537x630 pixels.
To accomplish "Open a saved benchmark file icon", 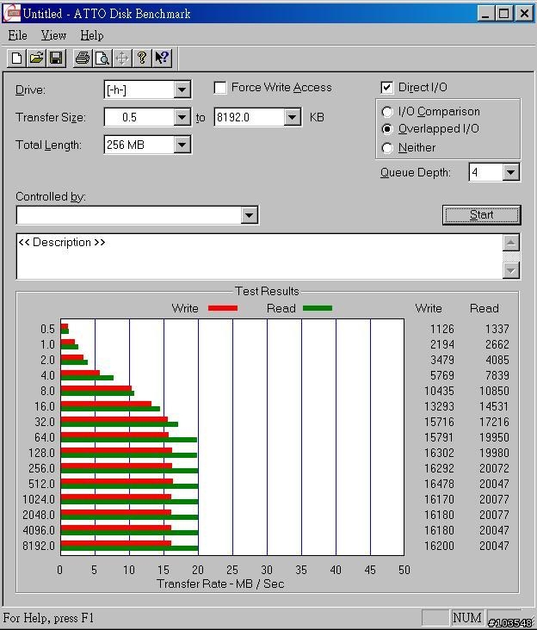I will coord(36,59).
